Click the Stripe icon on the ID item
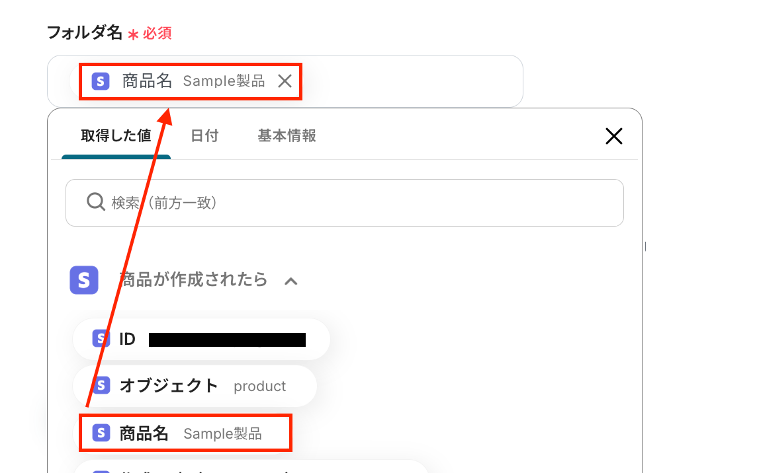This screenshot has width=757, height=473. [101, 339]
